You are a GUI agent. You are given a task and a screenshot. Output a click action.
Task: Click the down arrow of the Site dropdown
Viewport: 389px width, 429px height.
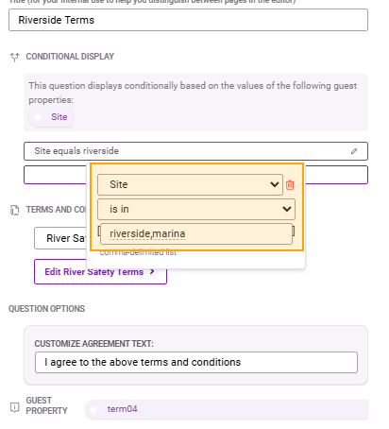coord(275,184)
